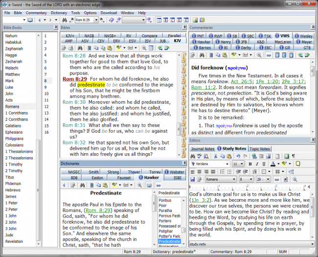Toggle pin on Commentaries panel
The height and width of the screenshot is (257, 318).
click(313, 27)
